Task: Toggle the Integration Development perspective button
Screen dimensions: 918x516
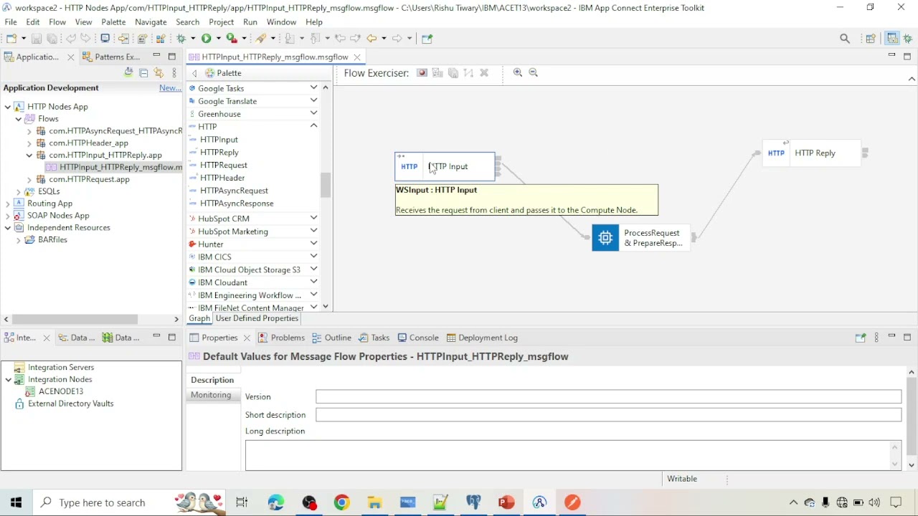Action: pyautogui.click(x=892, y=39)
